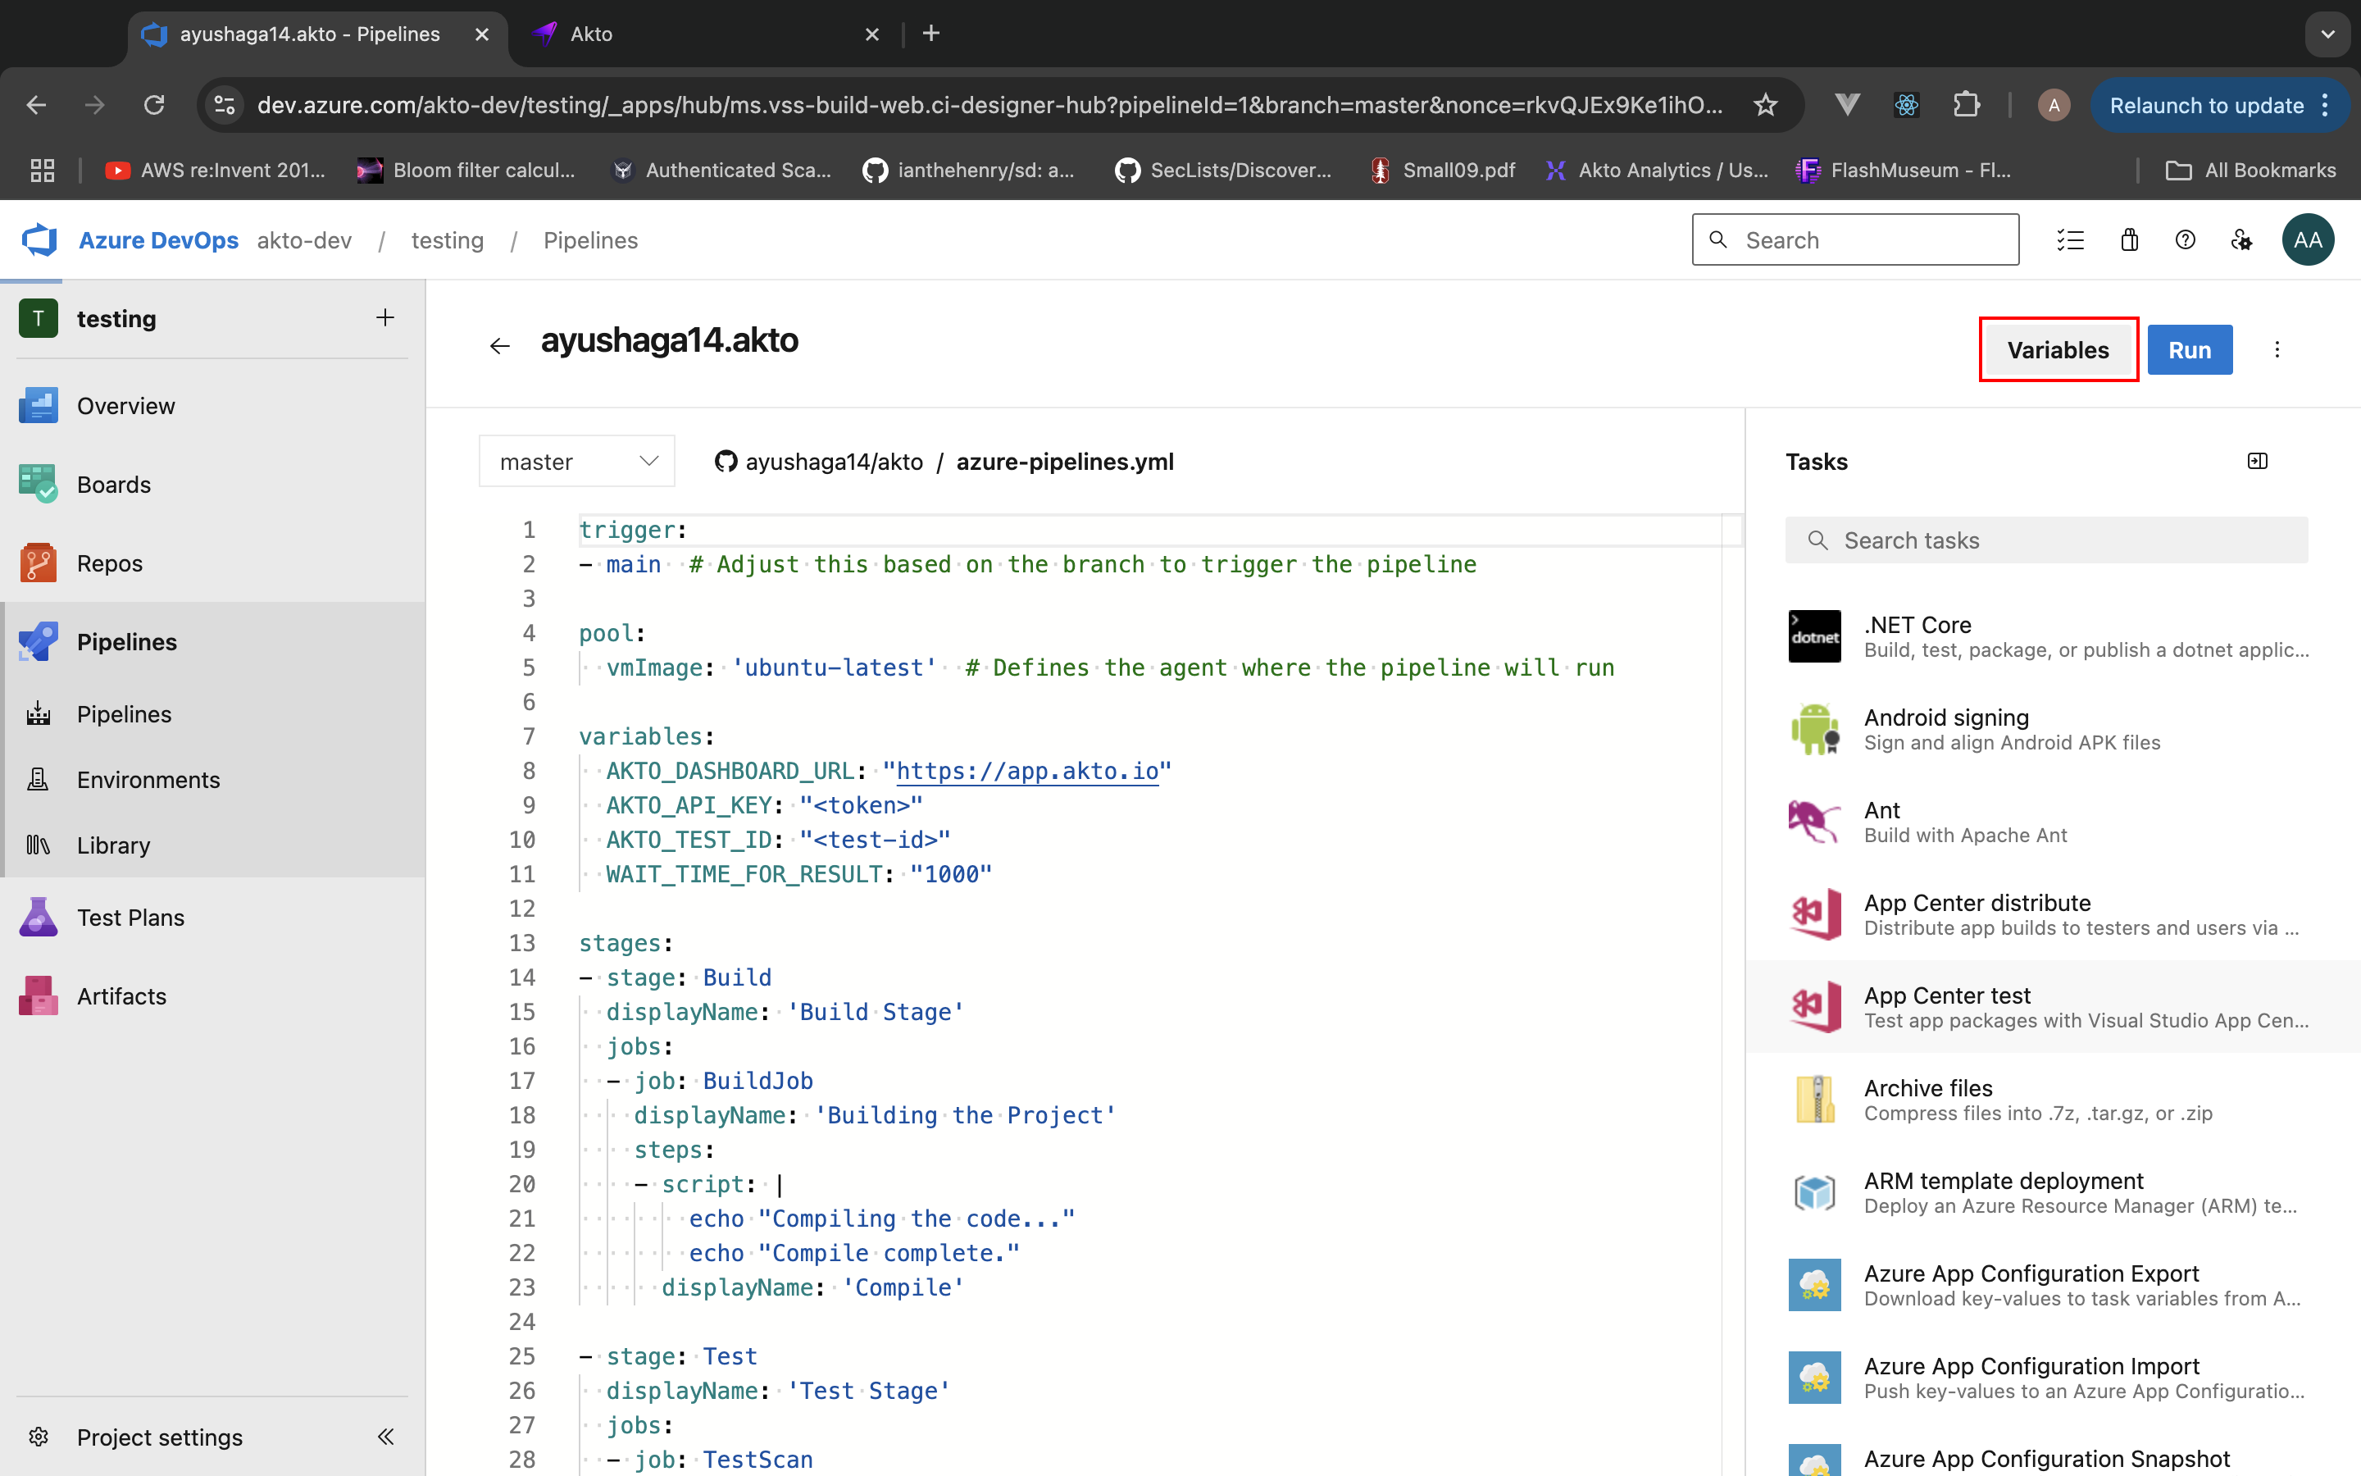This screenshot has height=1476, width=2361.
Task: Open Artifacts from the sidebar
Action: (121, 995)
